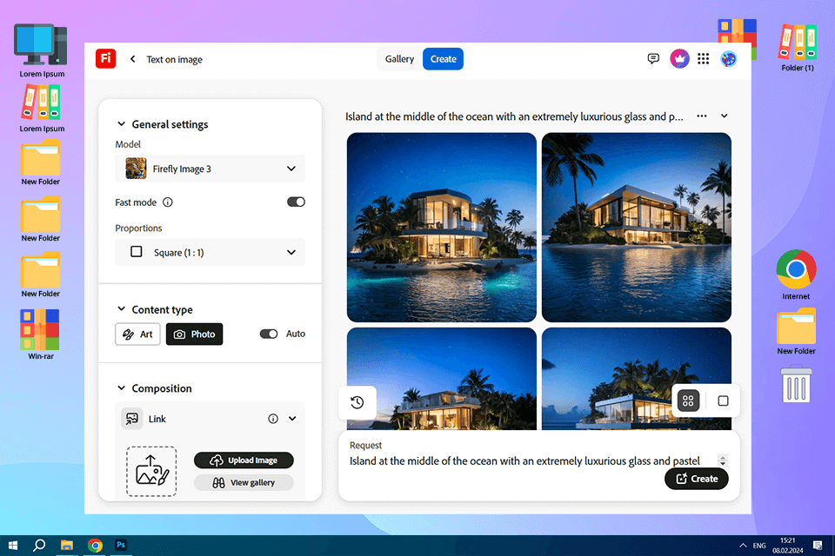The height and width of the screenshot is (556, 835).
Task: Open the Lorem Ipsum computer desktop icon
Action: pyautogui.click(x=41, y=51)
